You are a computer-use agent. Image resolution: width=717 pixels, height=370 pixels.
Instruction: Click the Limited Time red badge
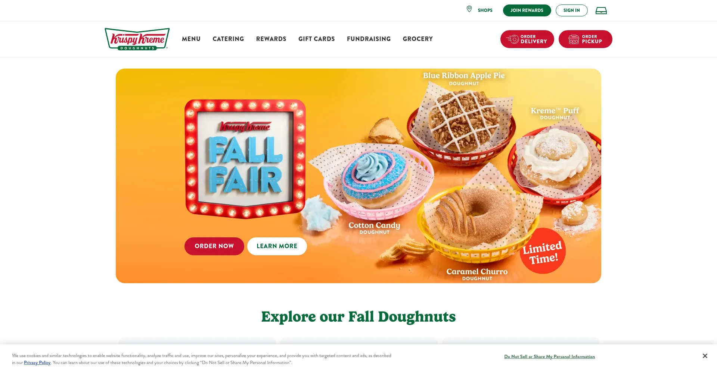[x=543, y=252]
